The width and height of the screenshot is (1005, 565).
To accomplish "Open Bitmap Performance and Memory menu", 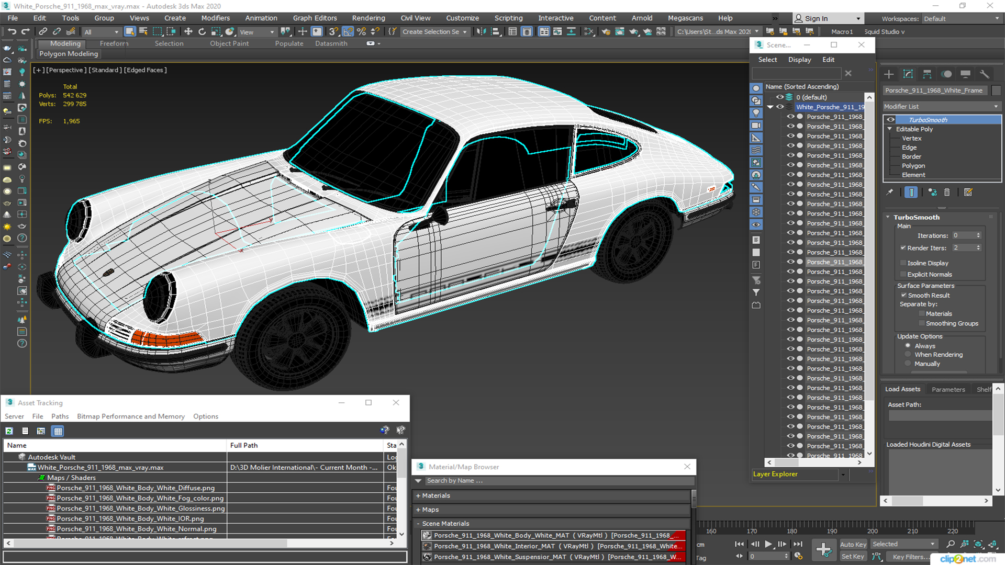I will [x=131, y=416].
